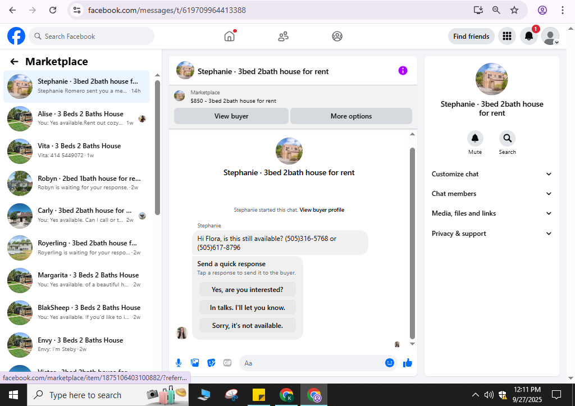Open the notifications bell in Facebook header
Screen dimensions: 575x406
click(529, 36)
